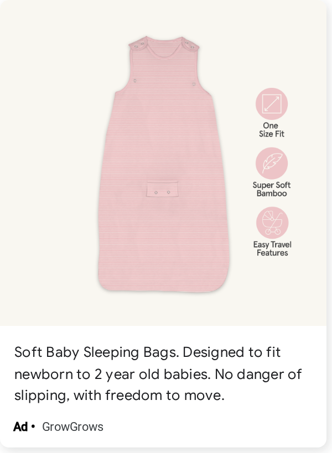
Task: Click the right armhole side snap
Action: tap(194, 84)
